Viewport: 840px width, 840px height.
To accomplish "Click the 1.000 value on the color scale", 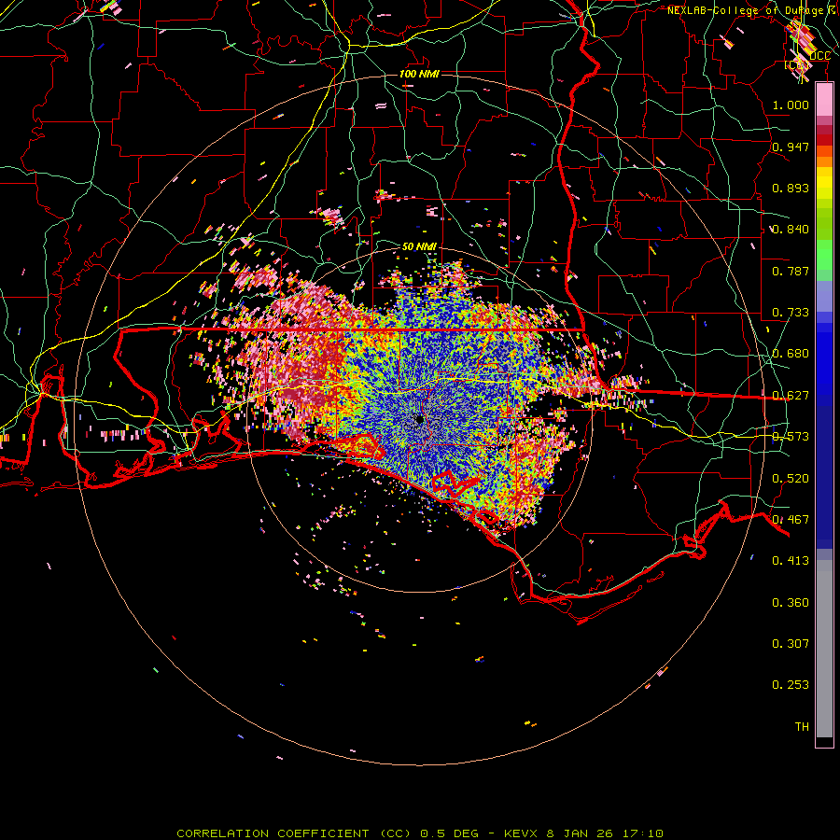I will click(791, 105).
